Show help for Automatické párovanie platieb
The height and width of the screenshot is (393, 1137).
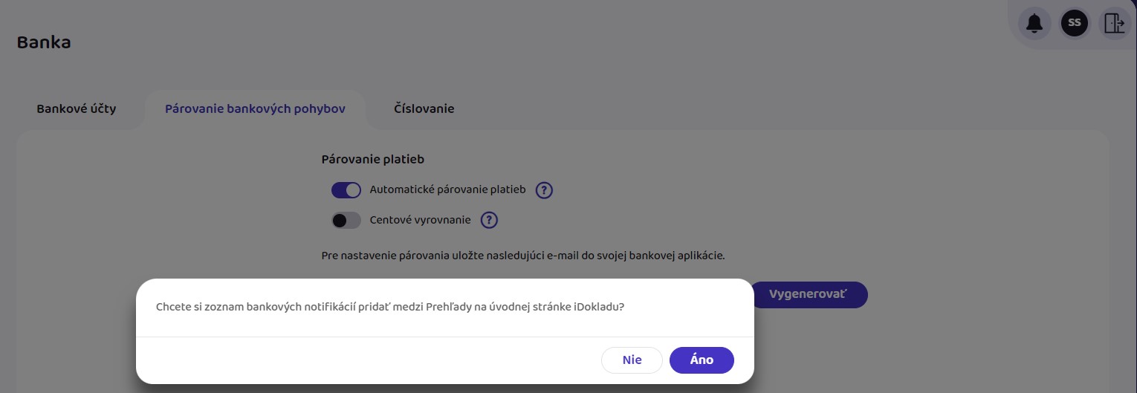click(544, 190)
